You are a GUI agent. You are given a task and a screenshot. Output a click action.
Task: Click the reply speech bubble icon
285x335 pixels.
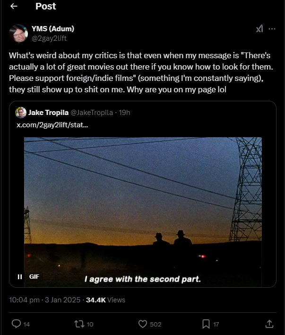click(16, 324)
